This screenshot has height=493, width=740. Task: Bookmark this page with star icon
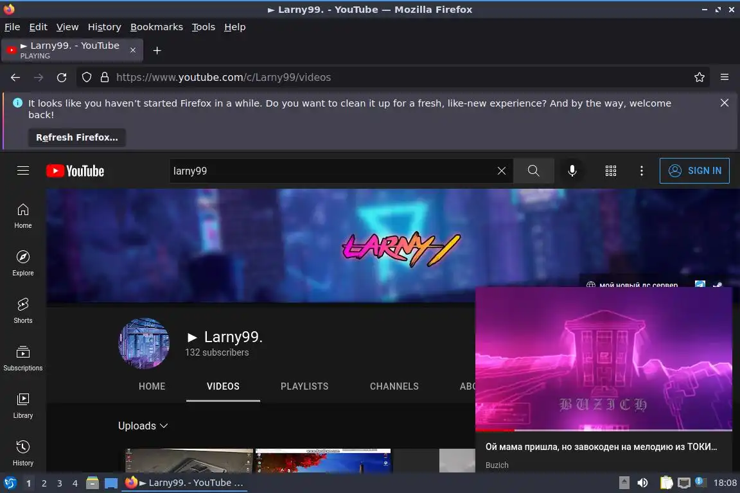[x=700, y=78]
